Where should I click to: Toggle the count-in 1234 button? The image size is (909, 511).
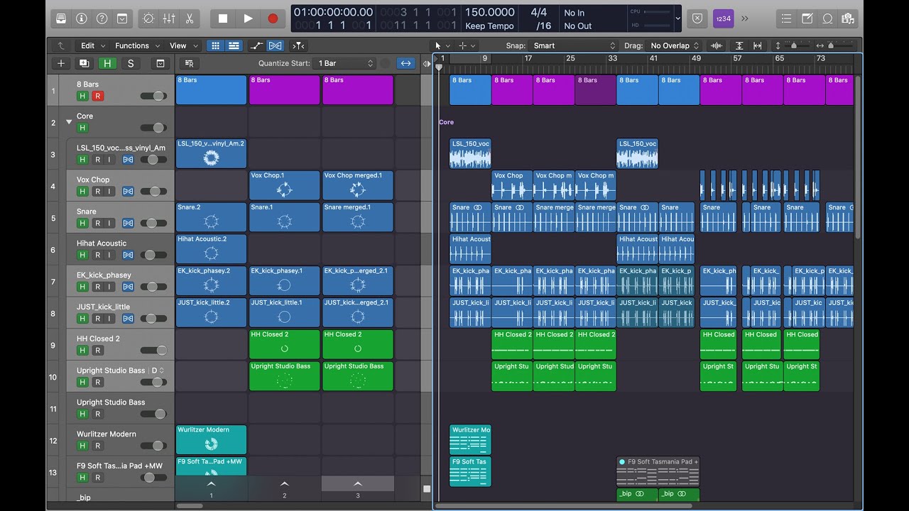tap(724, 18)
